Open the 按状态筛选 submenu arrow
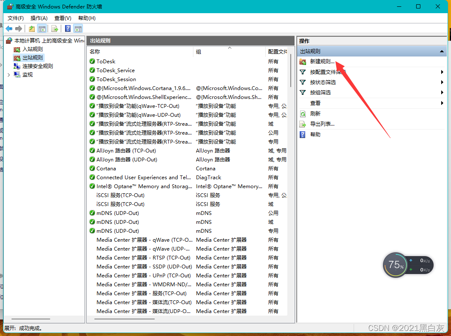Screen dimensions: 451x336 [x=442, y=82]
